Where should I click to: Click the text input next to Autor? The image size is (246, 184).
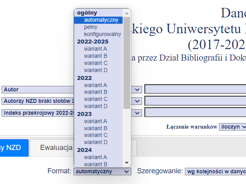pyautogui.click(x=195, y=89)
